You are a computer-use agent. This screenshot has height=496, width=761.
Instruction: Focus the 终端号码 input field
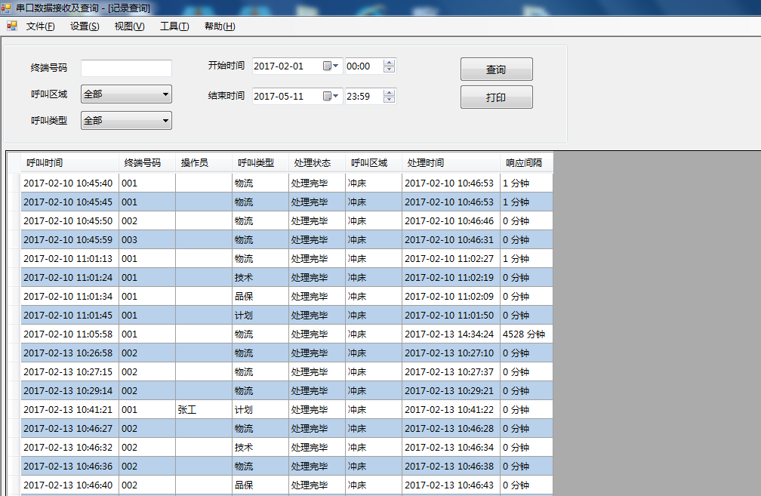(126, 68)
